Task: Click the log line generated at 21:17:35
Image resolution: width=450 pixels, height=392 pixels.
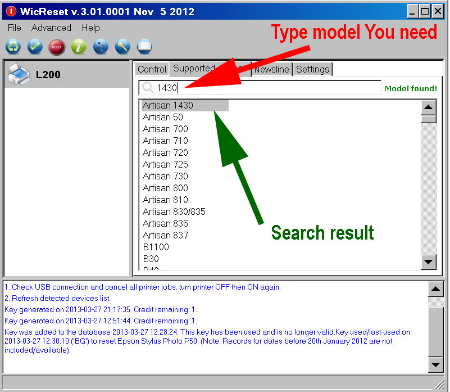Action: point(101,309)
